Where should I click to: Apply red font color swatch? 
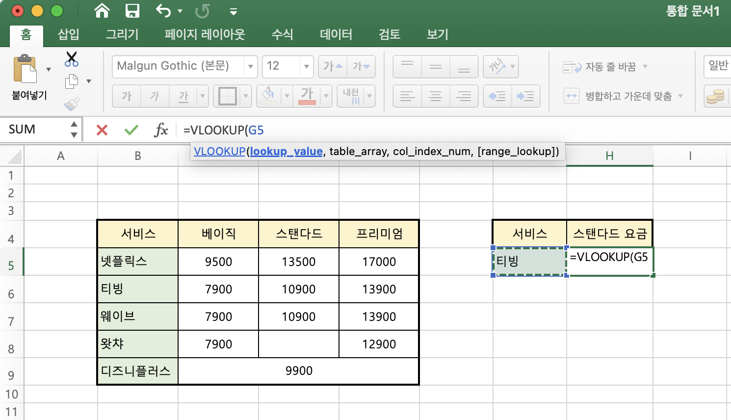click(x=307, y=96)
